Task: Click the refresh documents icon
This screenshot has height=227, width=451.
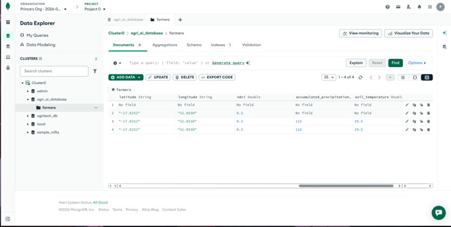Action: pos(360,77)
